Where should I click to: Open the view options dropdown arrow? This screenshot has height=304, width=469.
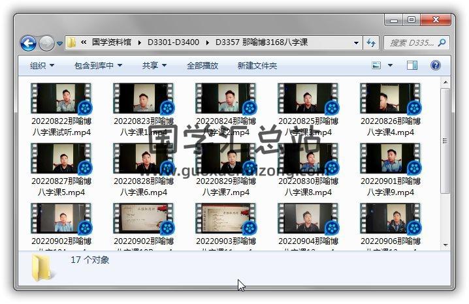pyautogui.click(x=390, y=65)
